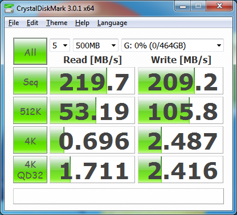Open the Help menu
Viewport: 237px width, 215px height.
[82, 23]
